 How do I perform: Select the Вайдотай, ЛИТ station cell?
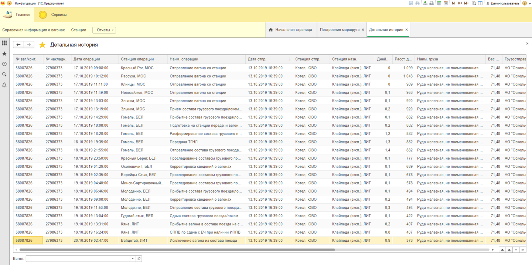pos(143,241)
